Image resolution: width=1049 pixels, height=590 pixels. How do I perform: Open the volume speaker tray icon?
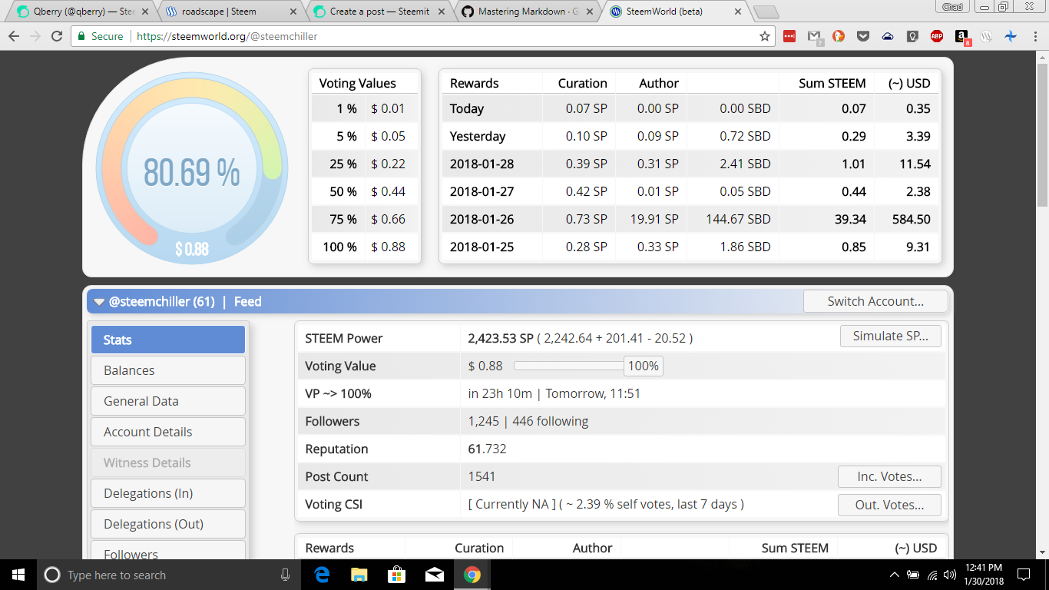(950, 575)
